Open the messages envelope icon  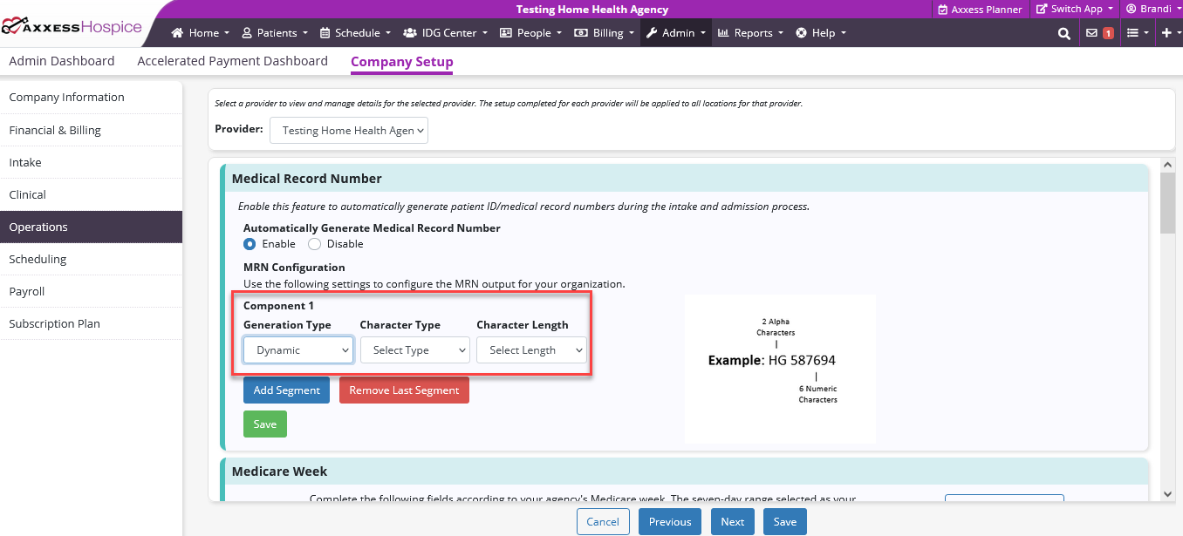pyautogui.click(x=1091, y=33)
